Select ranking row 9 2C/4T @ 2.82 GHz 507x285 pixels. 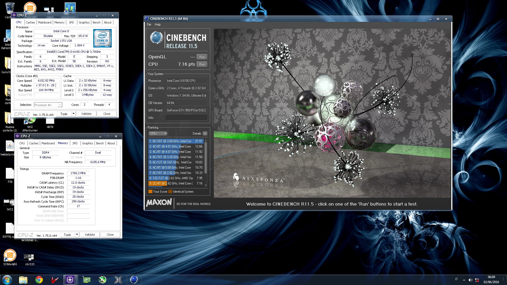[x=176, y=183]
